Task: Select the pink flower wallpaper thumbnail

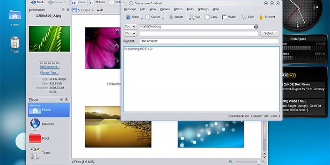Action: 103,48
